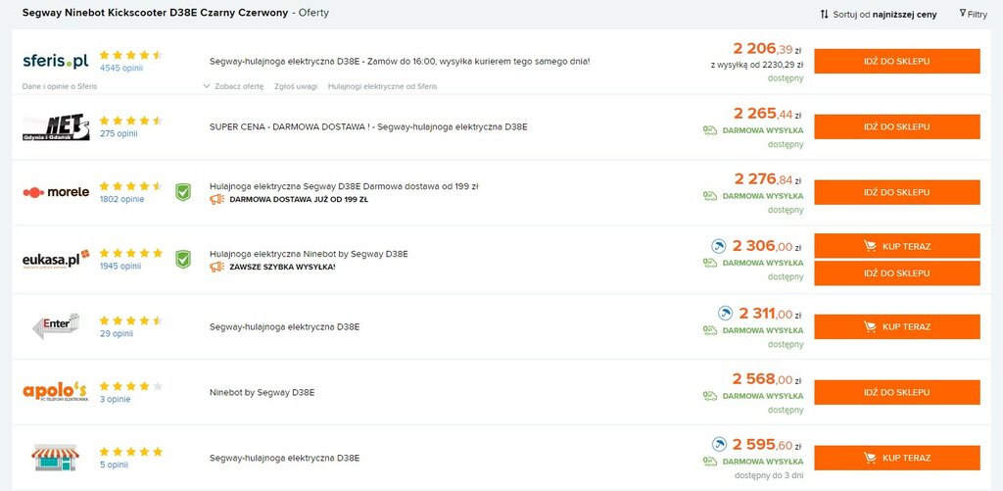Click the free-delivery truck icon in the morele offer
1003x491 pixels.
tap(710, 196)
